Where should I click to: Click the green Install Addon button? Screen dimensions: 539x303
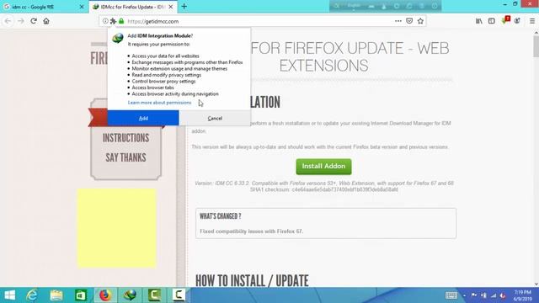point(323,167)
